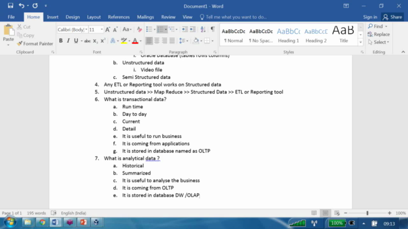Apply the red font color
The image size is (408, 229).
pyautogui.click(x=135, y=41)
